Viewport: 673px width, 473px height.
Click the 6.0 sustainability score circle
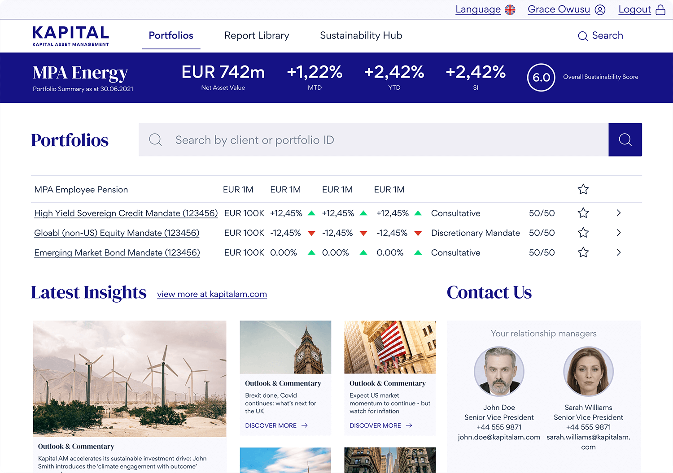[541, 78]
